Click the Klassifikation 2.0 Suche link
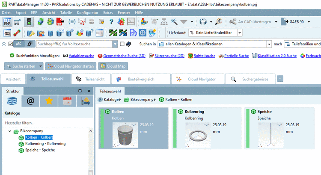 click(x=277, y=56)
